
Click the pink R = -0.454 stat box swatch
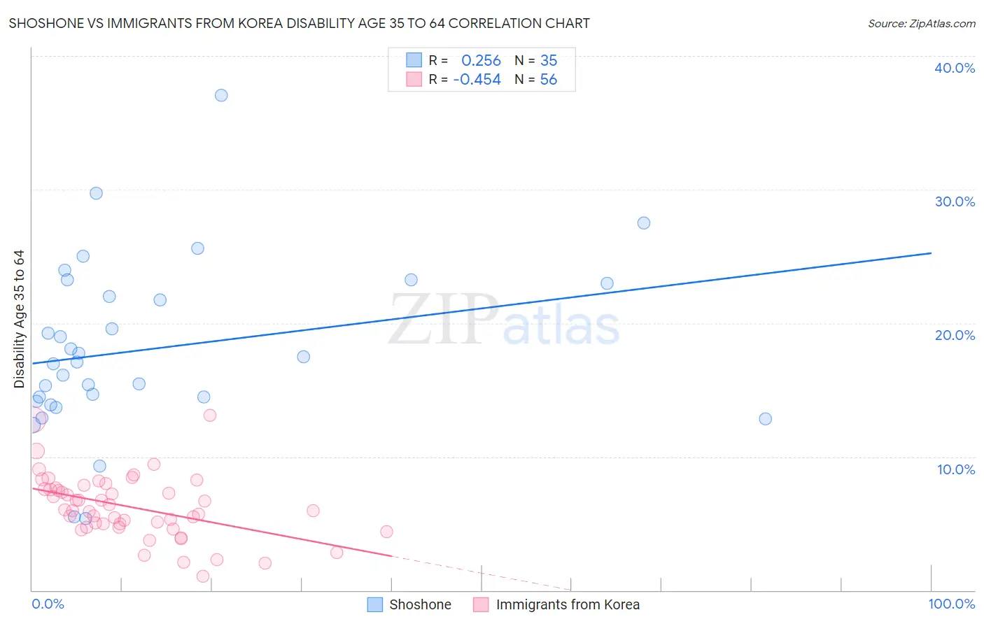tap(414, 79)
